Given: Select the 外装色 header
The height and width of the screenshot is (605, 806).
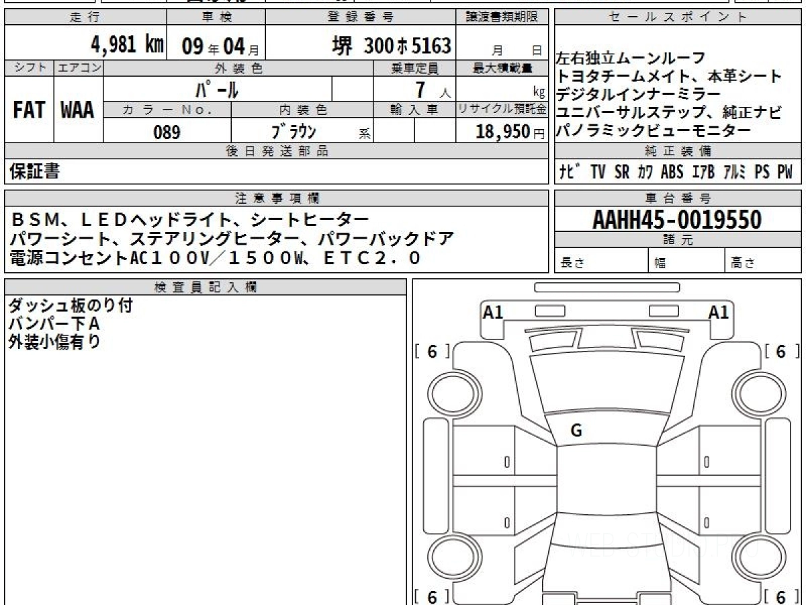Looking at the screenshot, I should 238,68.
